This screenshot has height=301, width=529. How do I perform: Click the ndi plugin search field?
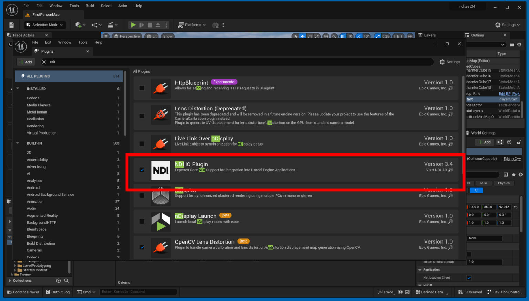[103, 62]
